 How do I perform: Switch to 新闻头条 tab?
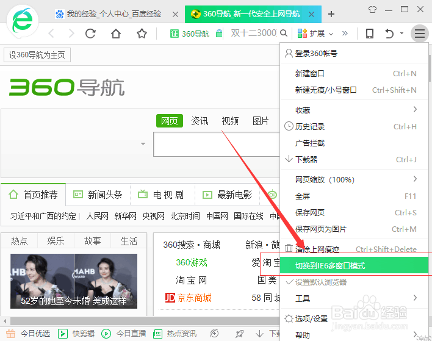coord(98,195)
